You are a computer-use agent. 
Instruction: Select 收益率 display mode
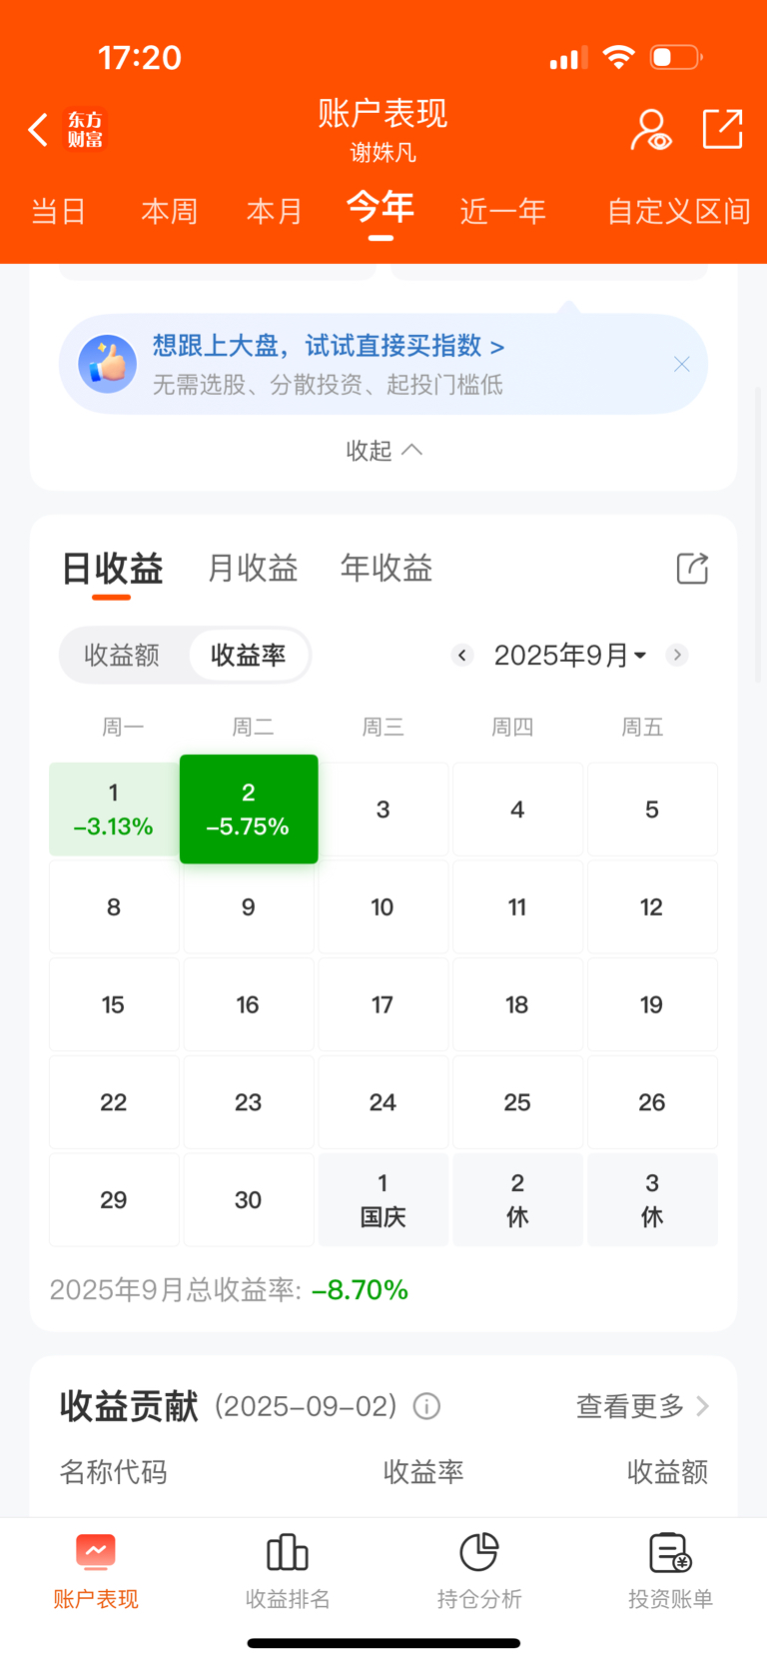249,655
